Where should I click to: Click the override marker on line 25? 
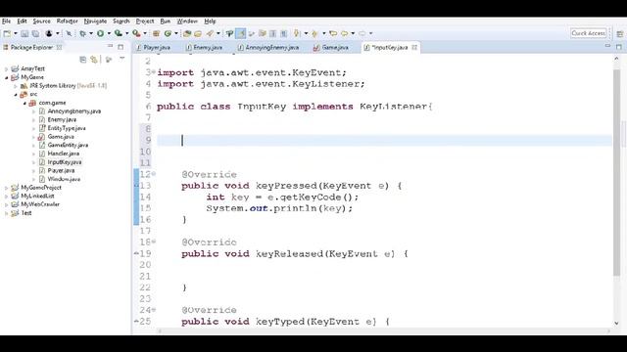click(136, 322)
